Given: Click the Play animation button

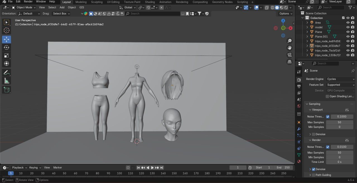Looking at the screenshot, I should pos(152,168).
